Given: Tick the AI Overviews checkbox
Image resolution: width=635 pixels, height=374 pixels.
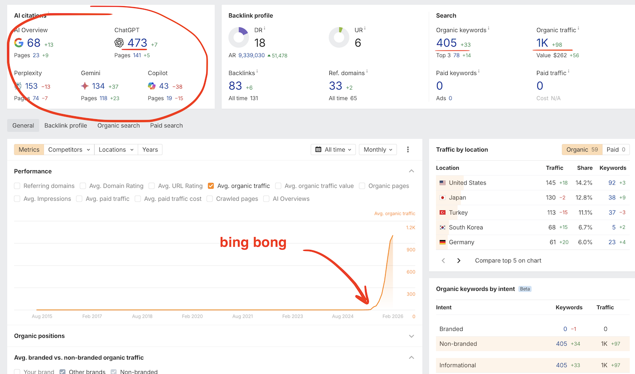Looking at the screenshot, I should pyautogui.click(x=266, y=199).
